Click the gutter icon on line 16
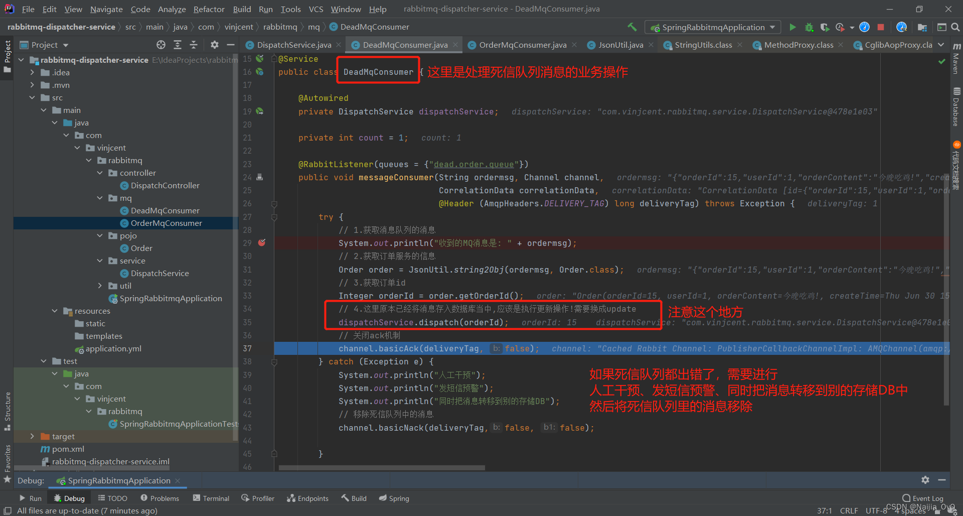Image resolution: width=963 pixels, height=516 pixels. pyautogui.click(x=260, y=72)
